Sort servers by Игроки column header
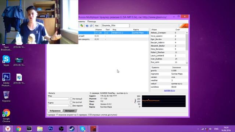This screenshot has height=132, width=235. coord(99,30)
